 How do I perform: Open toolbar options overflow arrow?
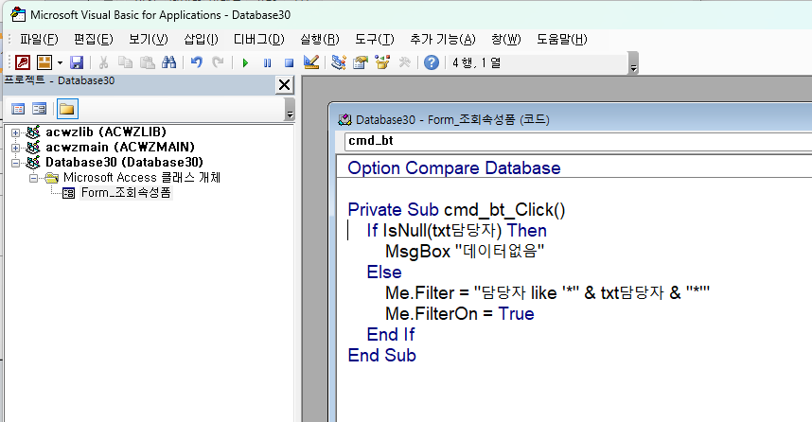[x=633, y=63]
